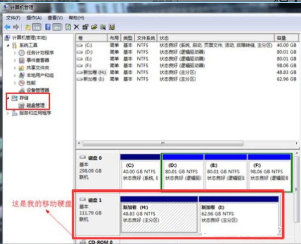301x244 pixels.
Task: Open the 查看(V) menu
Action: pos(55,18)
